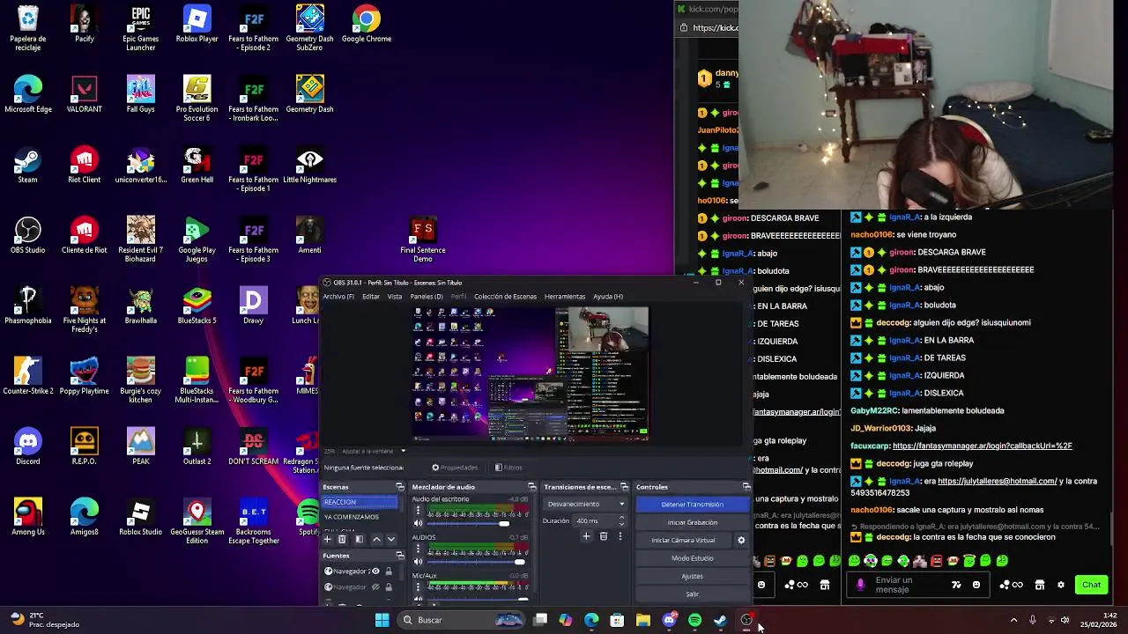Viewport: 1128px width, 634px height.
Task: Mute Audio del escritorio speaker icon
Action: pos(419,523)
